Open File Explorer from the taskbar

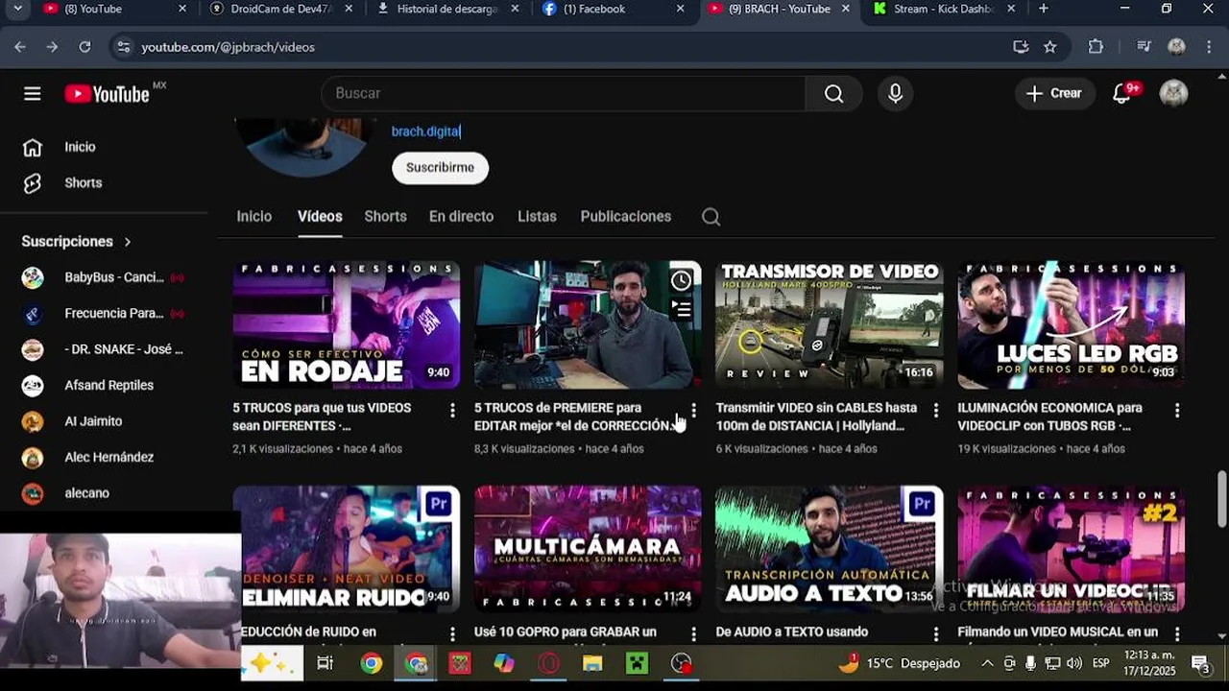592,663
